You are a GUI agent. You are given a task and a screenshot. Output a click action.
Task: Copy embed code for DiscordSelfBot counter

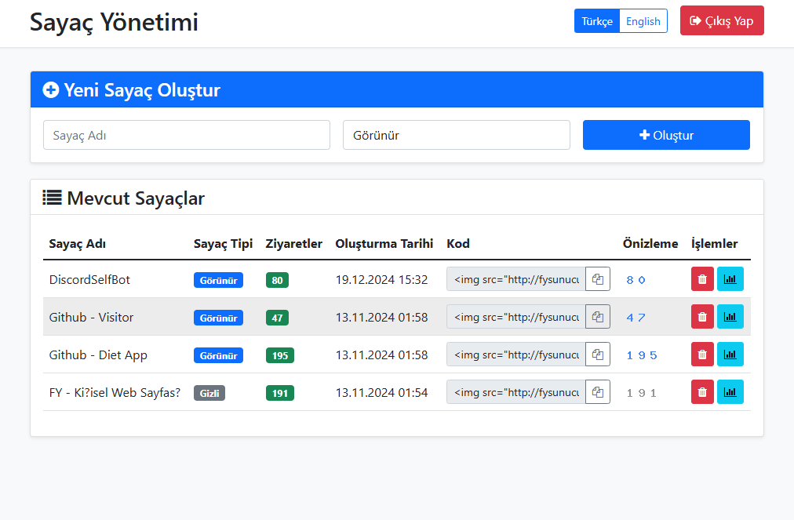598,279
